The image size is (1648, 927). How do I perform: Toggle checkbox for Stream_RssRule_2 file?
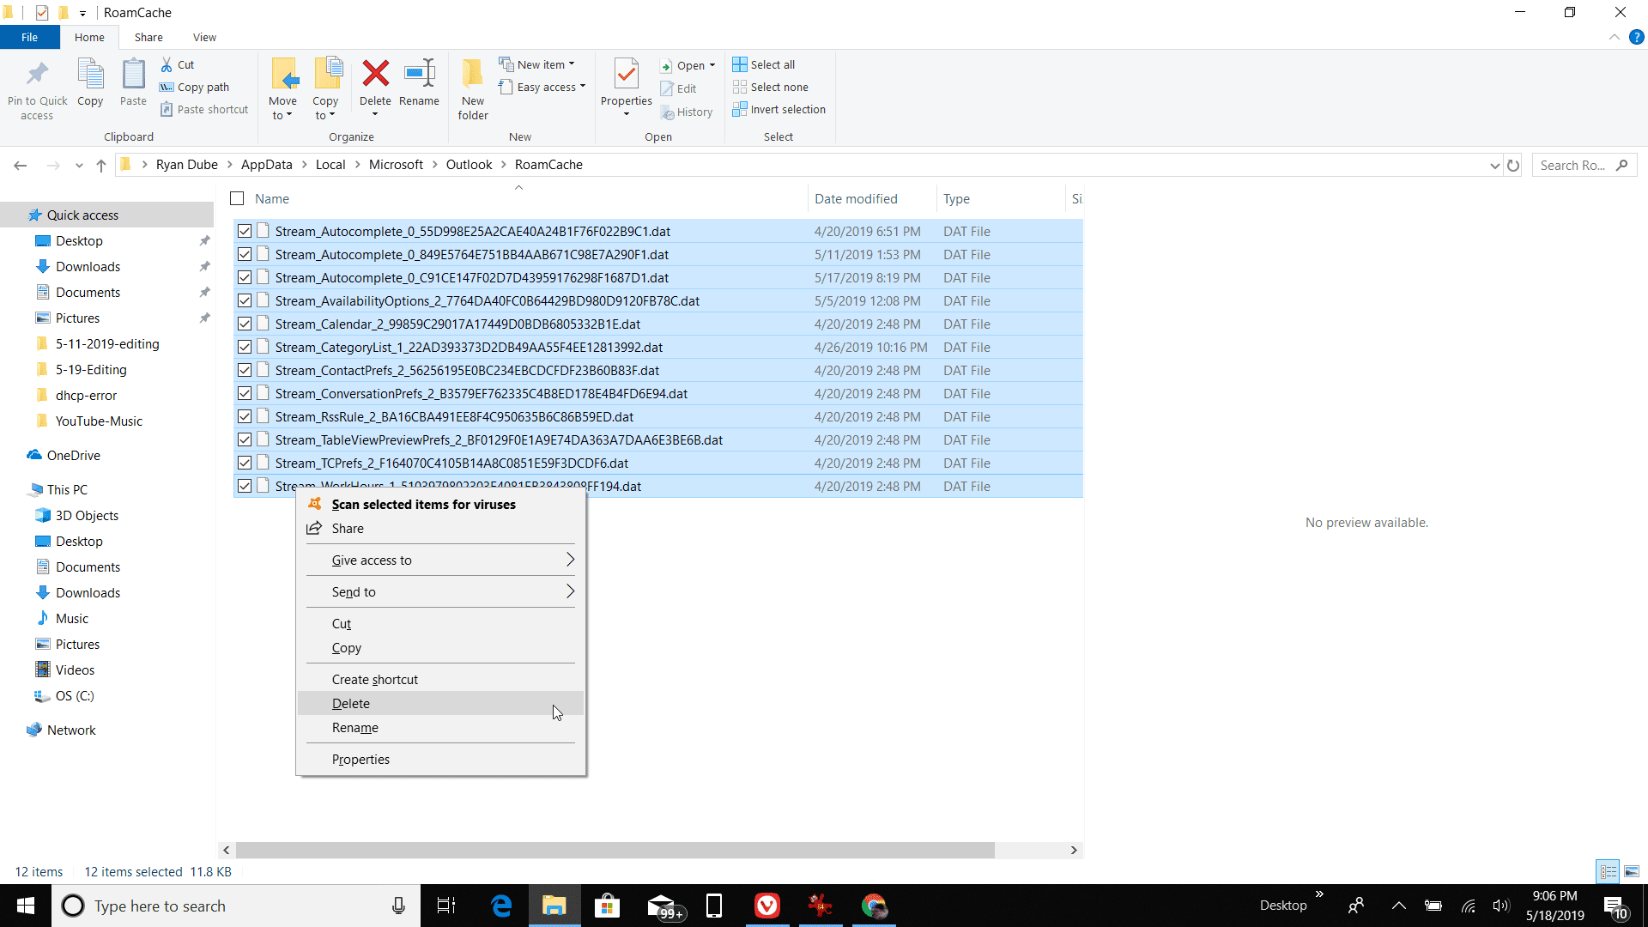pos(245,416)
